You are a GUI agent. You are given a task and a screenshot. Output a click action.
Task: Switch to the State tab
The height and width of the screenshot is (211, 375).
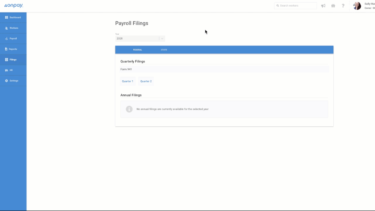pyautogui.click(x=164, y=50)
